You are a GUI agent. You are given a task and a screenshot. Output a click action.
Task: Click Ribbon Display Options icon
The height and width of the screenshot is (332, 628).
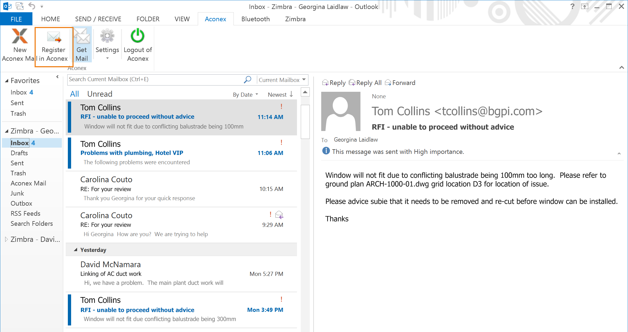(585, 6)
